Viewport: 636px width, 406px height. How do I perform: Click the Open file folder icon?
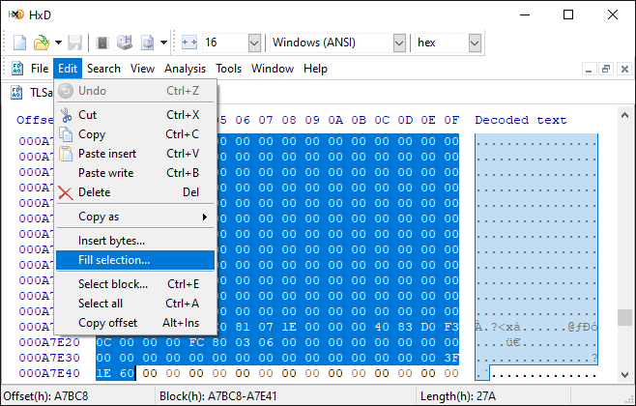coord(41,43)
